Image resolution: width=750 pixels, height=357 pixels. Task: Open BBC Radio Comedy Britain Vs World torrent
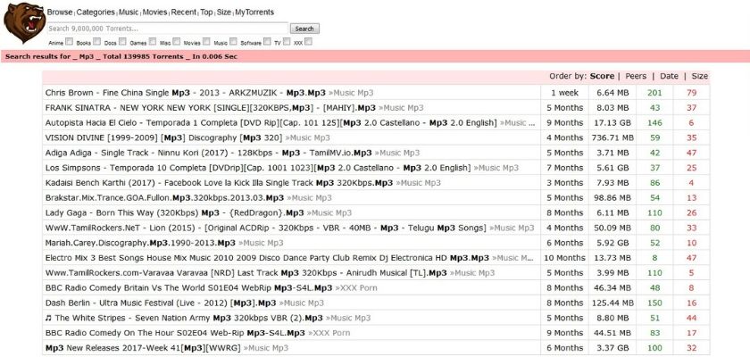189,288
